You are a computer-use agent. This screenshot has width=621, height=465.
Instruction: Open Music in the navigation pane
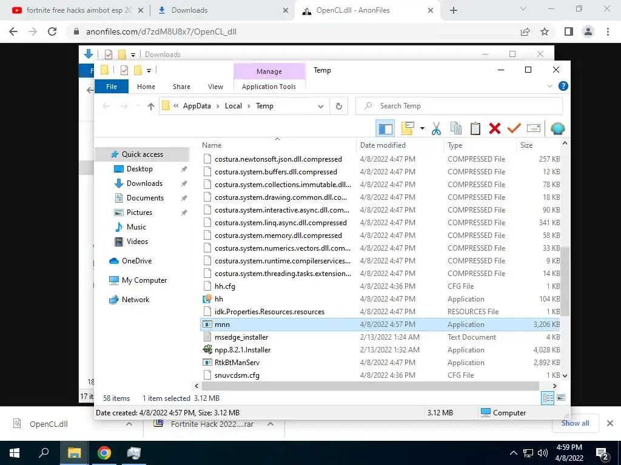pos(136,227)
